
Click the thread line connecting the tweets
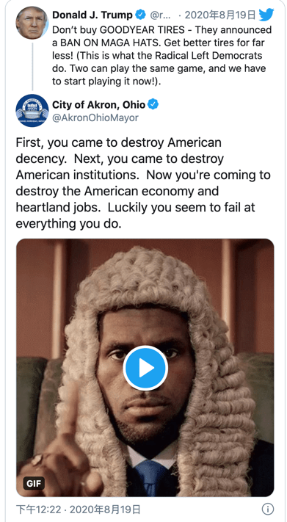(32, 67)
